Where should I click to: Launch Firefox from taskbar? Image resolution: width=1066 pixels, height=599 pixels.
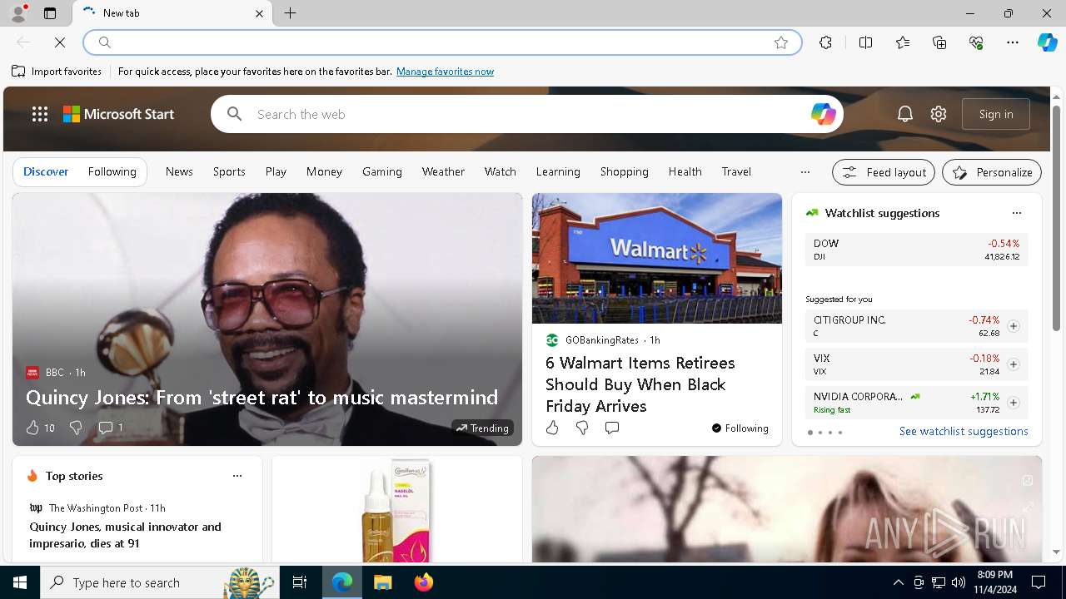424,582
